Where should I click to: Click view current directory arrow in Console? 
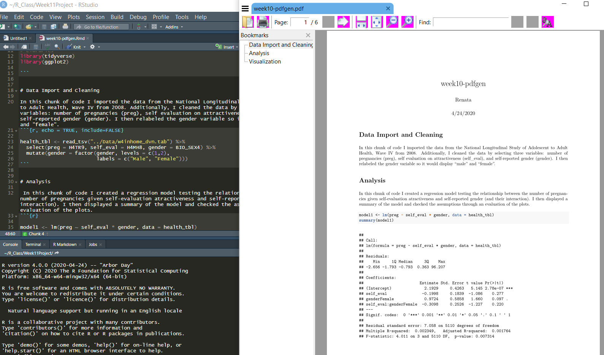pyautogui.click(x=57, y=253)
